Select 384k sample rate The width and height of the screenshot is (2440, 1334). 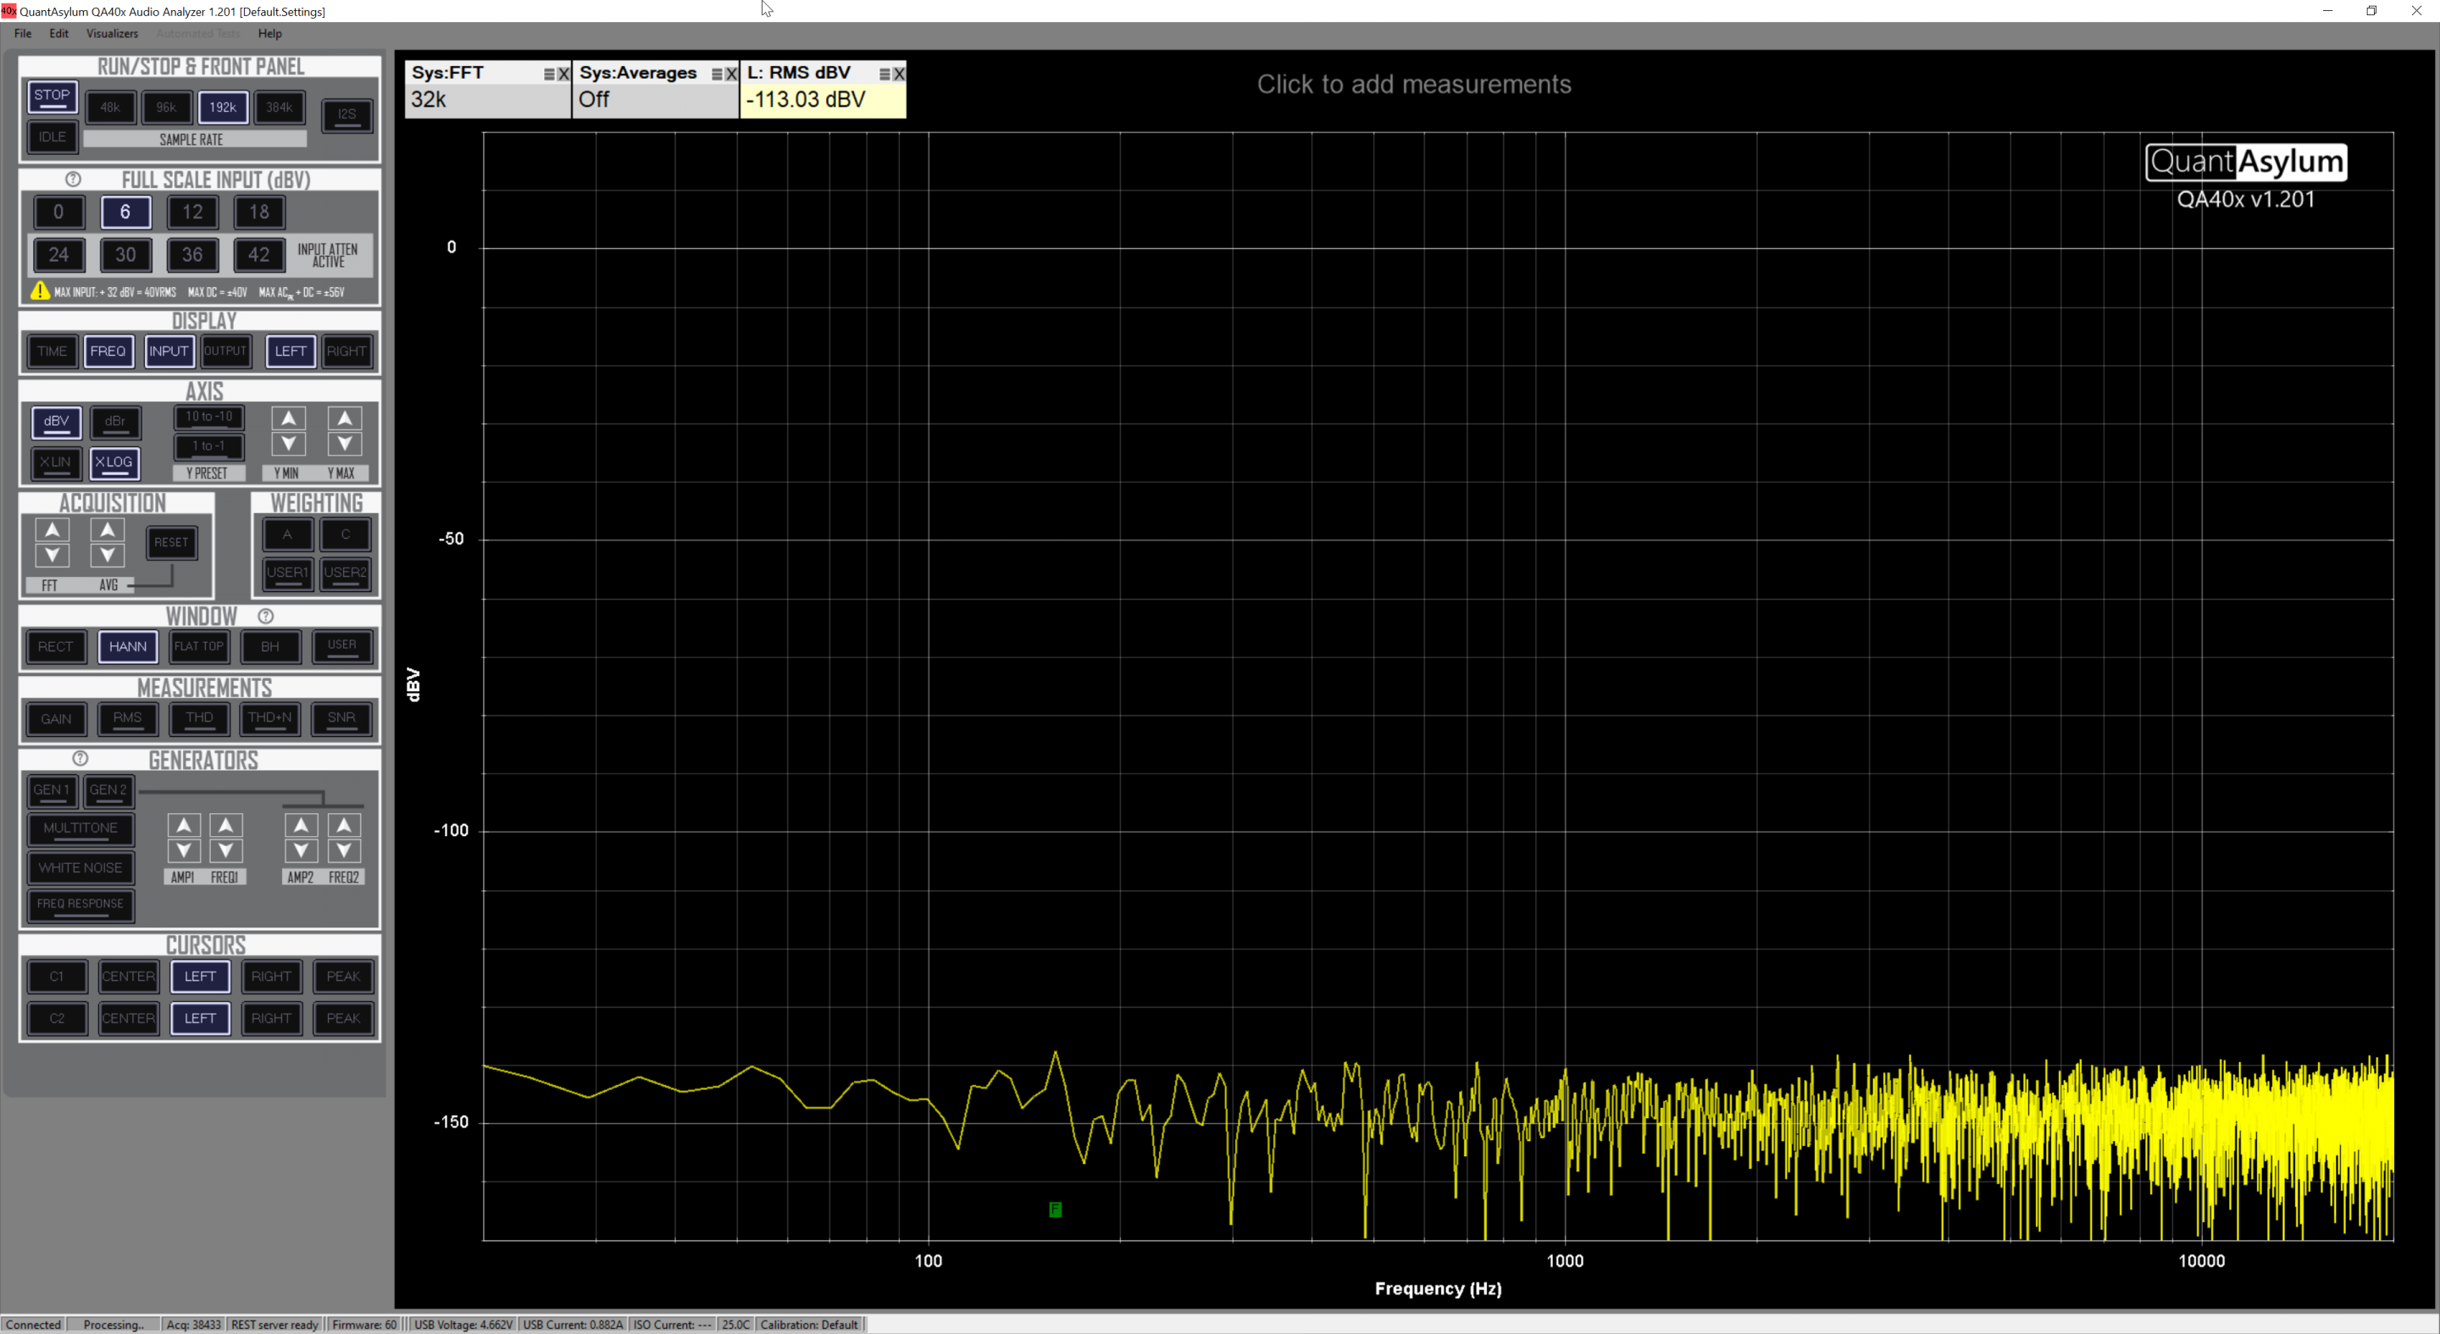point(280,108)
